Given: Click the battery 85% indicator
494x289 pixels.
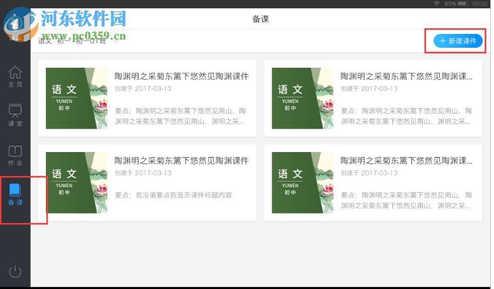Looking at the screenshot, I should pyautogui.click(x=456, y=4).
